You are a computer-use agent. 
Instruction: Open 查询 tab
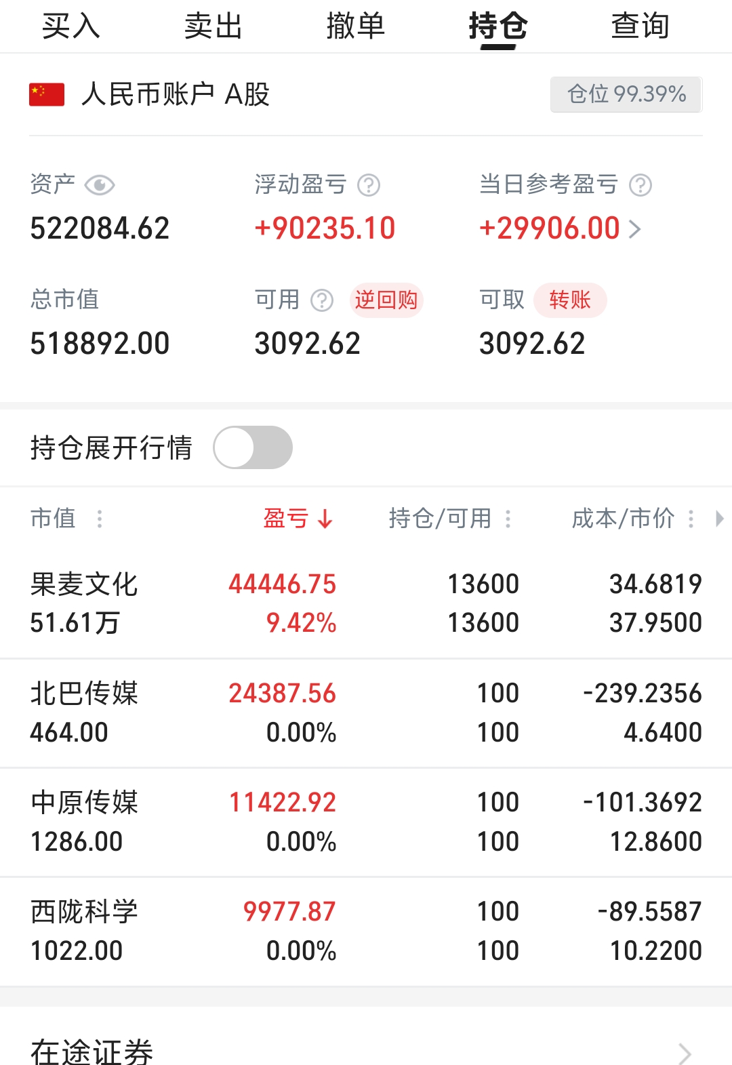tap(640, 26)
